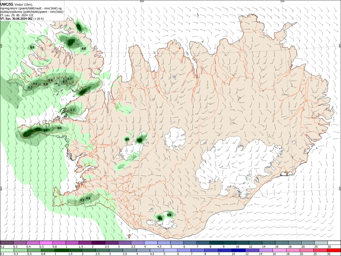Select the hot pink 20–25 swatch, lower row
The height and width of the screenshot is (256, 341).
point(307,250)
